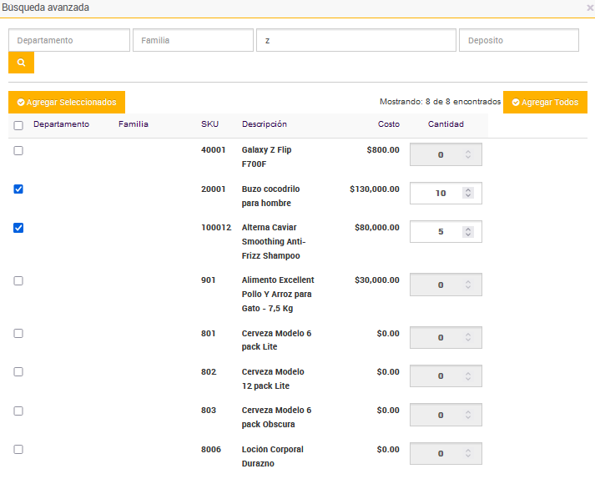The image size is (595, 494).
Task: Check the Galaxy Z Flip F700F row
Action: tap(18, 150)
